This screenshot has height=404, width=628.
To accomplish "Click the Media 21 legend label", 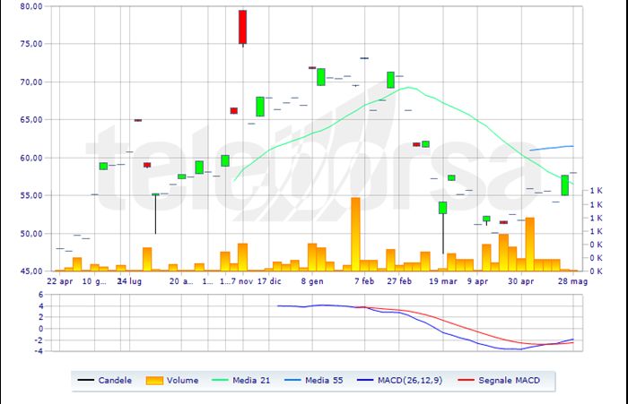I will (x=251, y=381).
